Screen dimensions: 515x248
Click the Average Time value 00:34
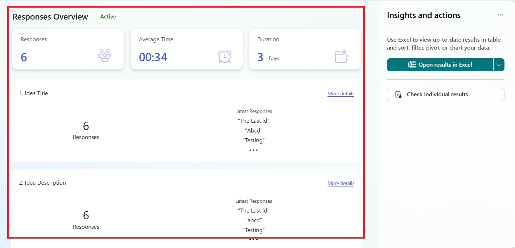tap(153, 57)
